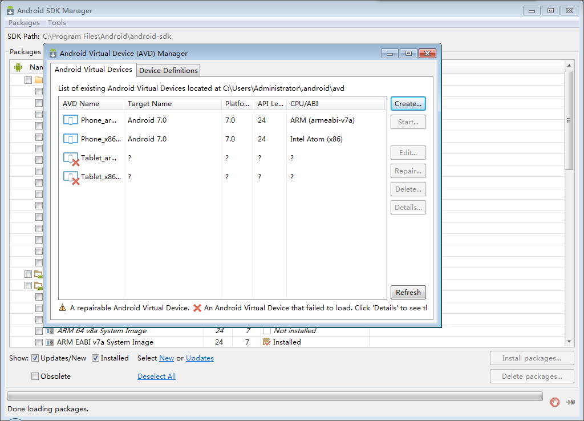Click the Delete... button in AVD Manager
The image size is (584, 421).
408,189
